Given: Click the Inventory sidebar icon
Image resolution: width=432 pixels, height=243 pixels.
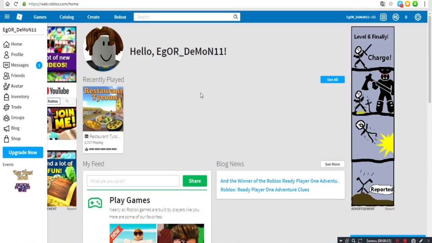Looking at the screenshot, I should pos(6,97).
